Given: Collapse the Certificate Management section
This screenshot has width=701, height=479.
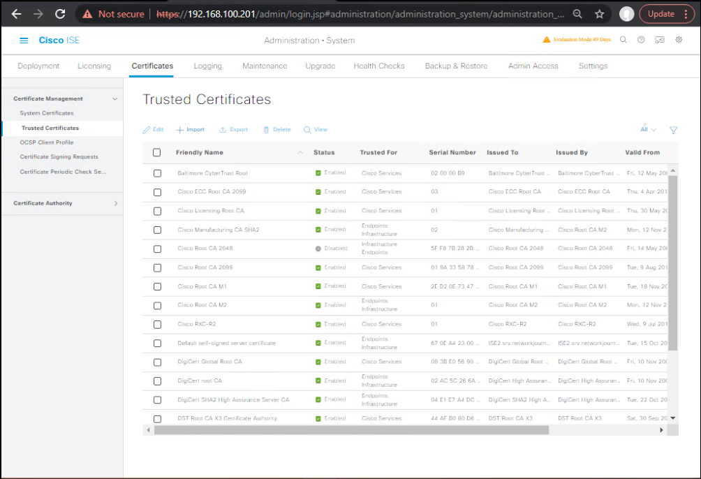Looking at the screenshot, I should coord(115,99).
